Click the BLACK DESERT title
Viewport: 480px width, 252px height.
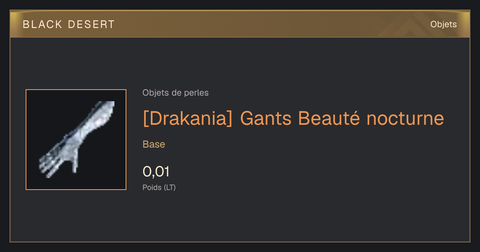tap(69, 24)
